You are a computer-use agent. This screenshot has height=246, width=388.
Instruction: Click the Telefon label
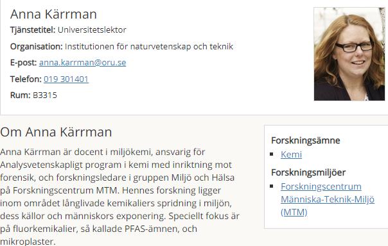[x=26, y=79]
